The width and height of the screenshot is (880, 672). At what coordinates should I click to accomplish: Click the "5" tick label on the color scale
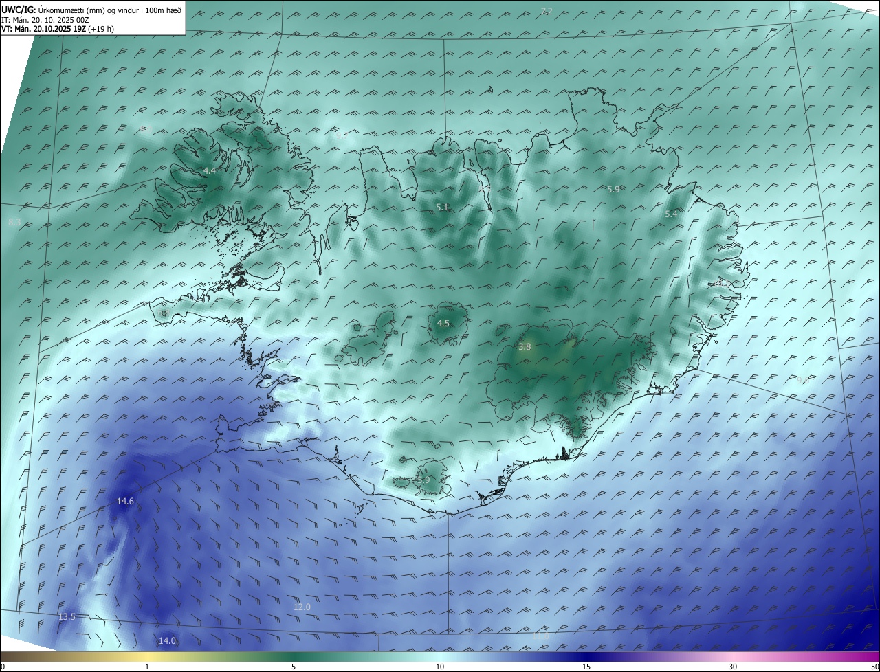point(294,667)
